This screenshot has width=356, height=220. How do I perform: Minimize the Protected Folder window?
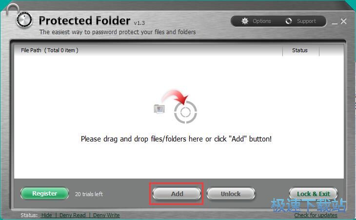tap(335, 23)
